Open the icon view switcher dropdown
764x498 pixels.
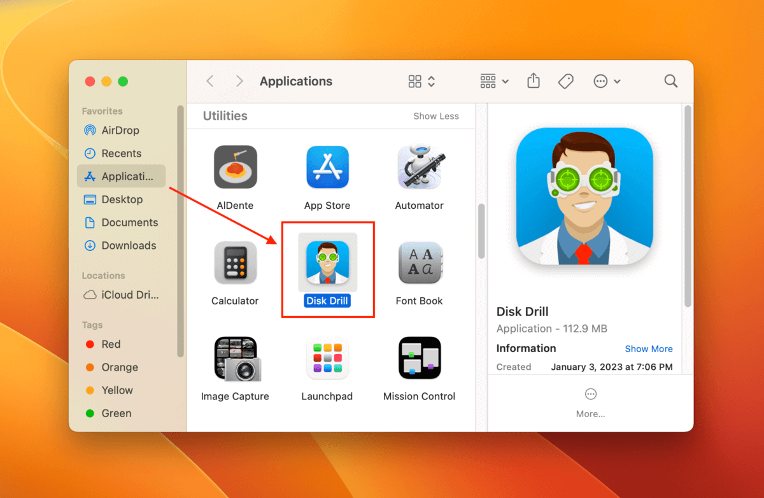pyautogui.click(x=421, y=81)
